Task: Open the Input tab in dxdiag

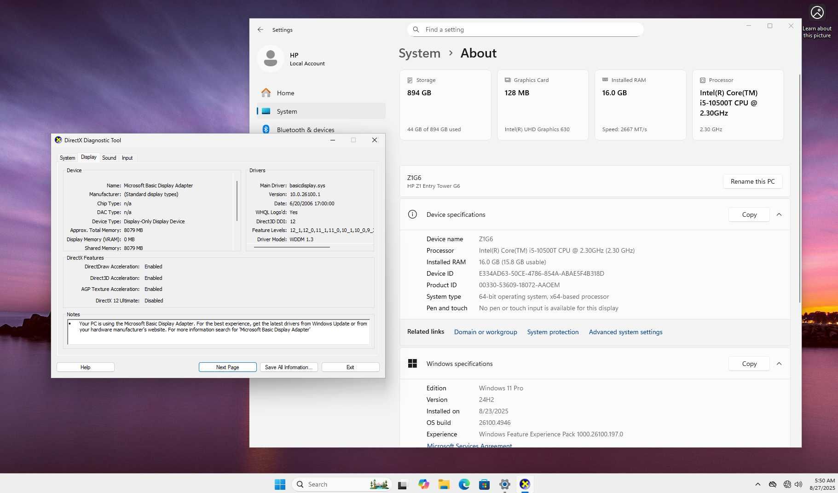Action: pos(127,158)
